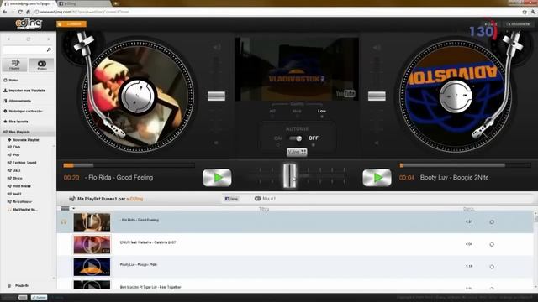Click the left deck track progress bar
Viewport: 538px width, 302px height.
[x=129, y=165]
